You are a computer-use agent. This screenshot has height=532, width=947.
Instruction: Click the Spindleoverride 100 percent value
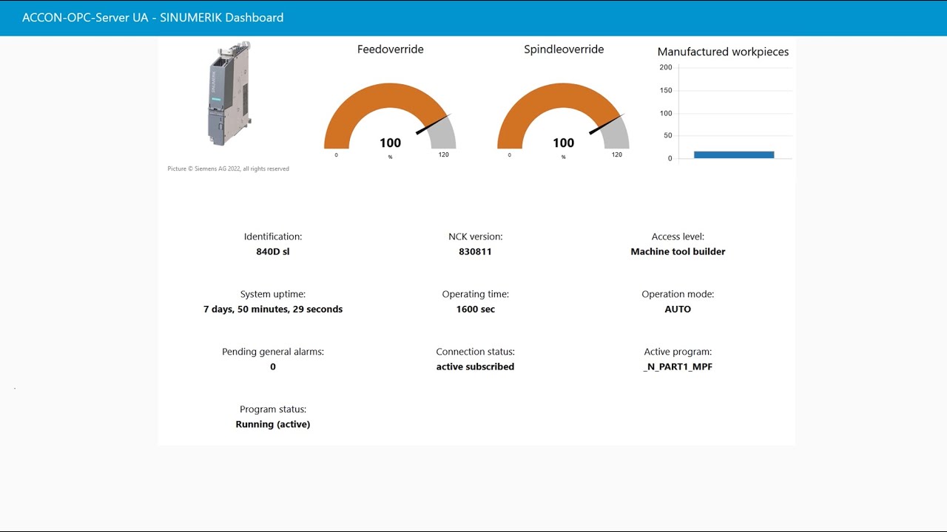click(x=563, y=143)
